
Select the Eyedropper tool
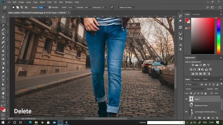[x=3, y=38]
